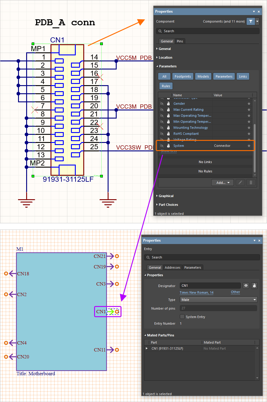The height and width of the screenshot is (402, 267).
Task: Click the star icon for Max Operating Temperature
Action: pos(249,116)
